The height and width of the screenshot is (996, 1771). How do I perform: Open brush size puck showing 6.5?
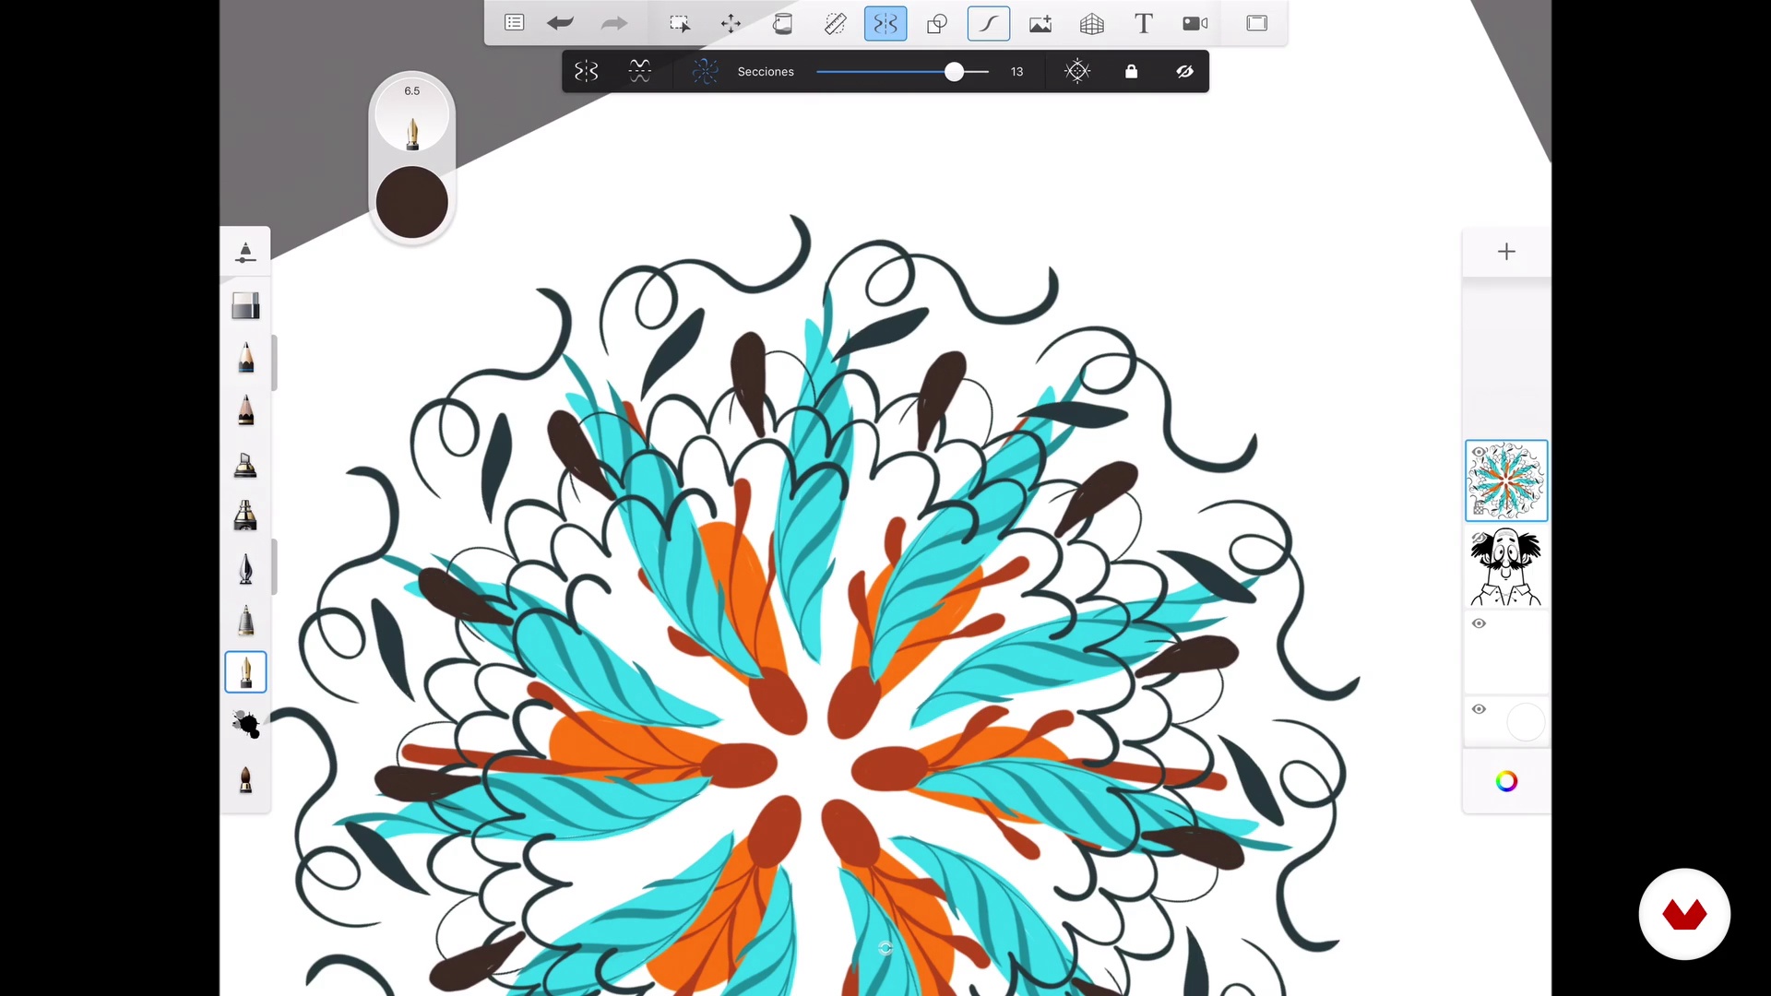412,116
